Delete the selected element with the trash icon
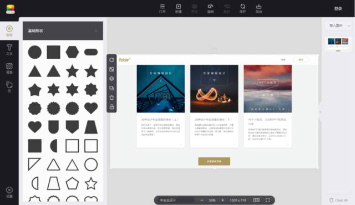This screenshot has width=355, height=205. coord(111,98)
